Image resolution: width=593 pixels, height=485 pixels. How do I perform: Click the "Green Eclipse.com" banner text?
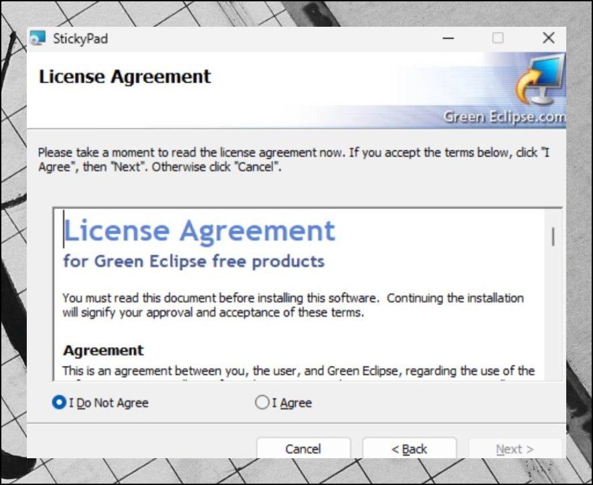click(x=504, y=117)
